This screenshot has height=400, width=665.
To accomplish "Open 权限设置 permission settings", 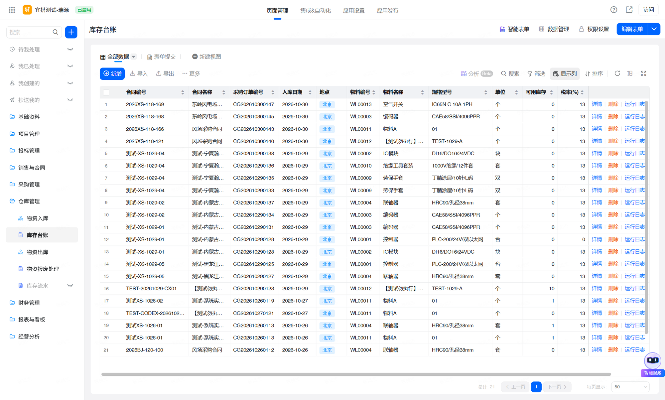I will 594,29.
